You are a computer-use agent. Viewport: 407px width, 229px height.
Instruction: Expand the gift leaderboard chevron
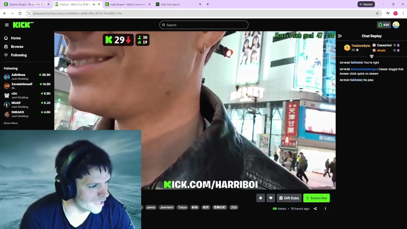[x=371, y=56]
